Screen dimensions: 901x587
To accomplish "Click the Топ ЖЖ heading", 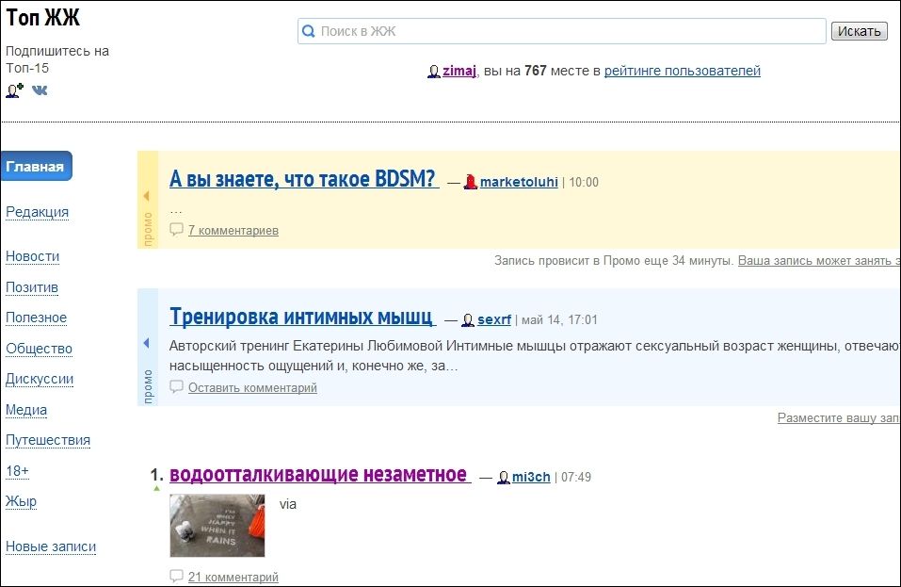I will click(x=43, y=18).
